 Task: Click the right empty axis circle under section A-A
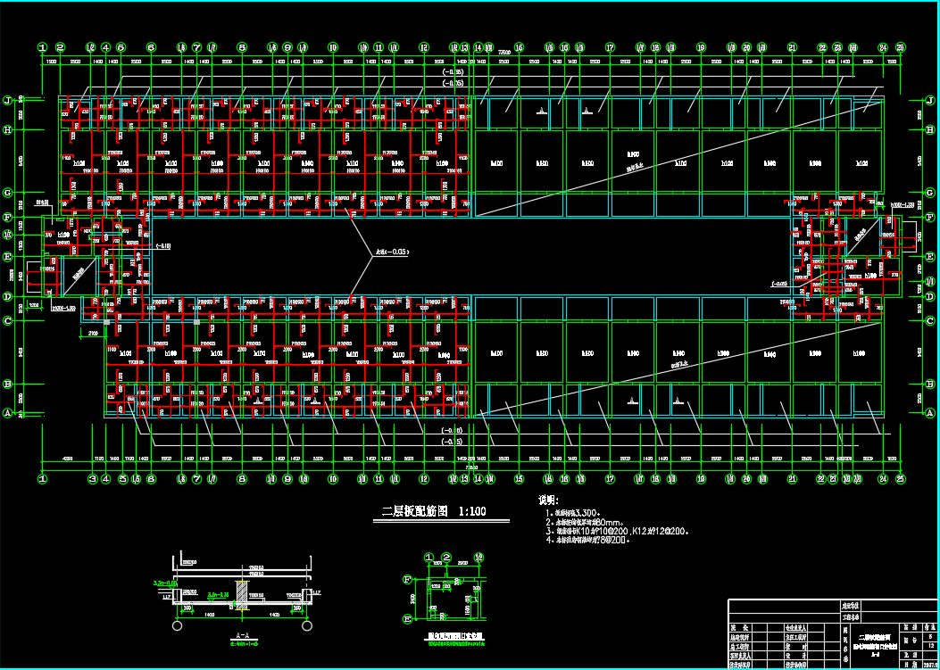(x=307, y=625)
